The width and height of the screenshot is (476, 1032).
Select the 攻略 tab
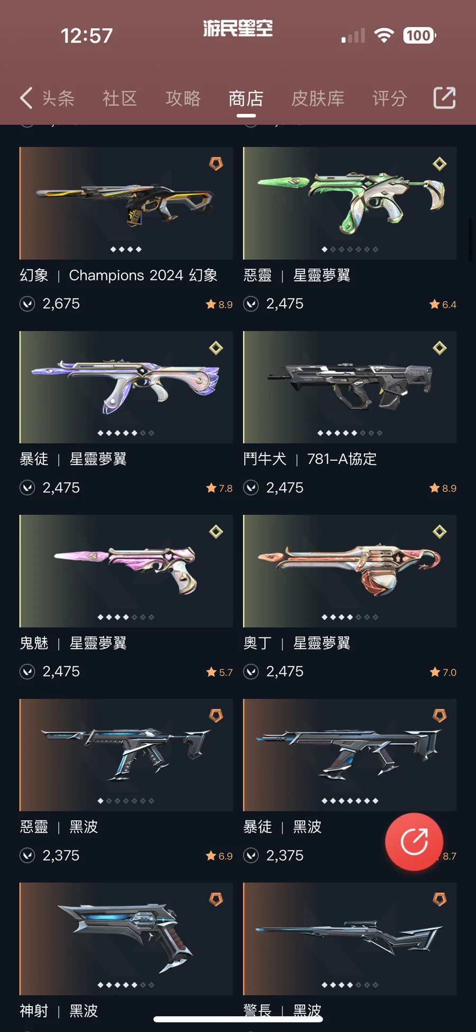pyautogui.click(x=183, y=98)
